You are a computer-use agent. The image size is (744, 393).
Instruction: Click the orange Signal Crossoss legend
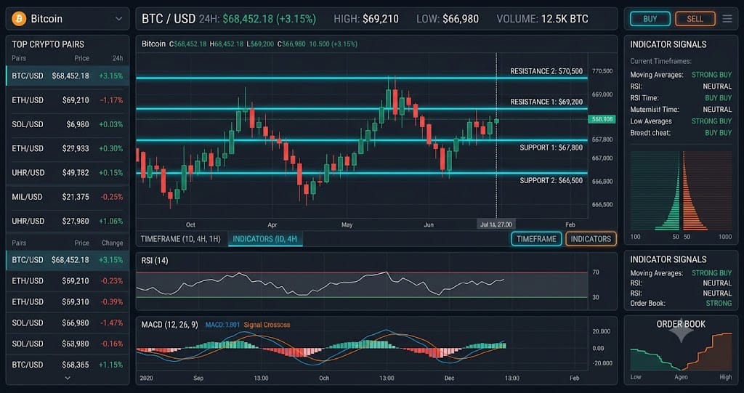267,325
